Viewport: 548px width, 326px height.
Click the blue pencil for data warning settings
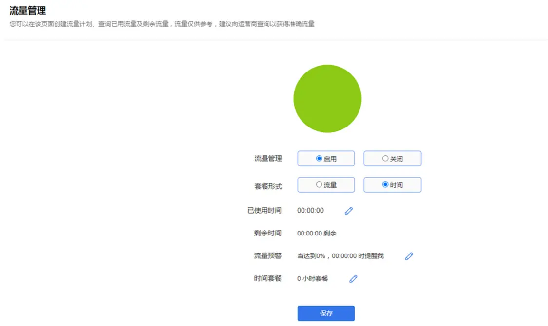click(409, 255)
